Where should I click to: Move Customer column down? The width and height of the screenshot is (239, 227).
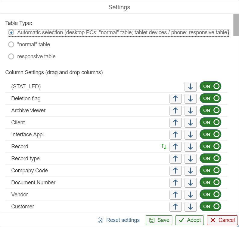(x=190, y=207)
